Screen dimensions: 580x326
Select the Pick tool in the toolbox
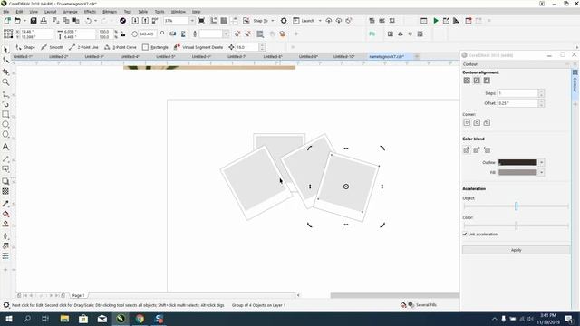click(x=5, y=49)
